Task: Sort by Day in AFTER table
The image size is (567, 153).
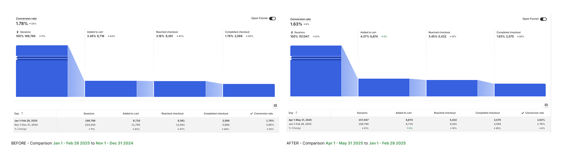Action: 296,113
